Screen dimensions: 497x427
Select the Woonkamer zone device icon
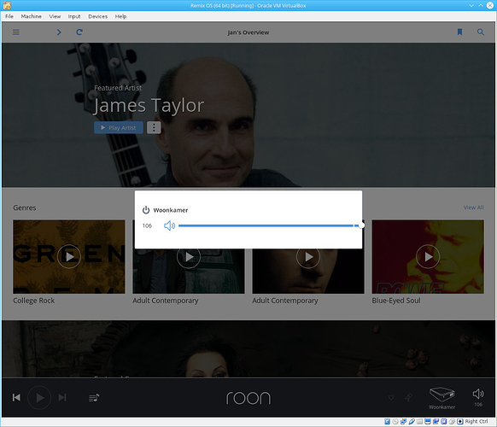pyautogui.click(x=442, y=395)
